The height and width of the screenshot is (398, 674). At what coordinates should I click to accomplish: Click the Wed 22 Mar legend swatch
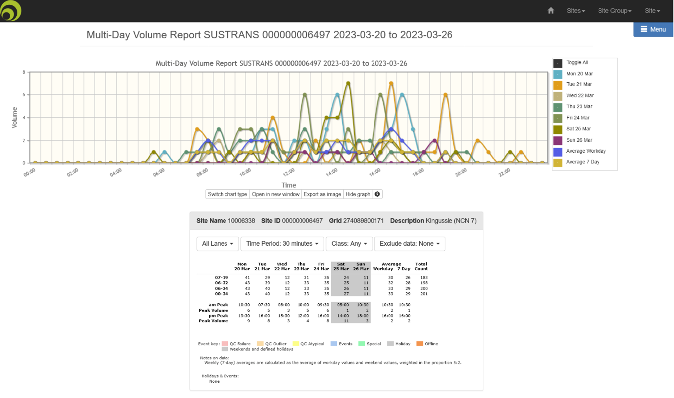[558, 96]
